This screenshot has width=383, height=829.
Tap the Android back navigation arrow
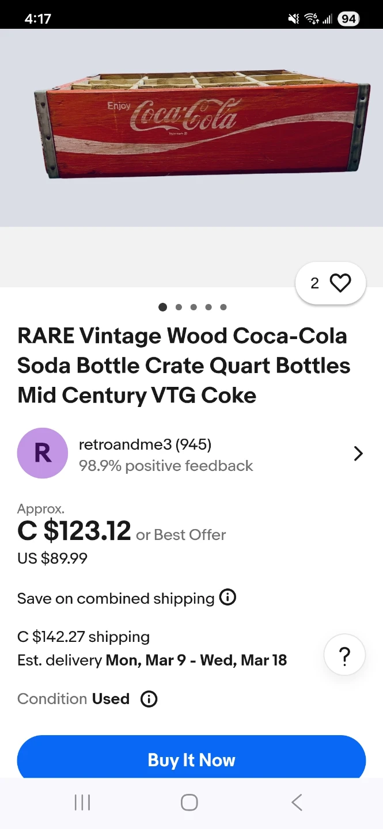297,803
